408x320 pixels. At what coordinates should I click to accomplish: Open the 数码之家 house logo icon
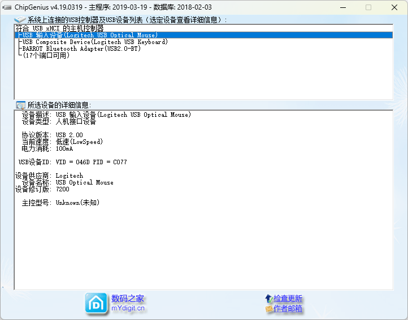point(96,304)
